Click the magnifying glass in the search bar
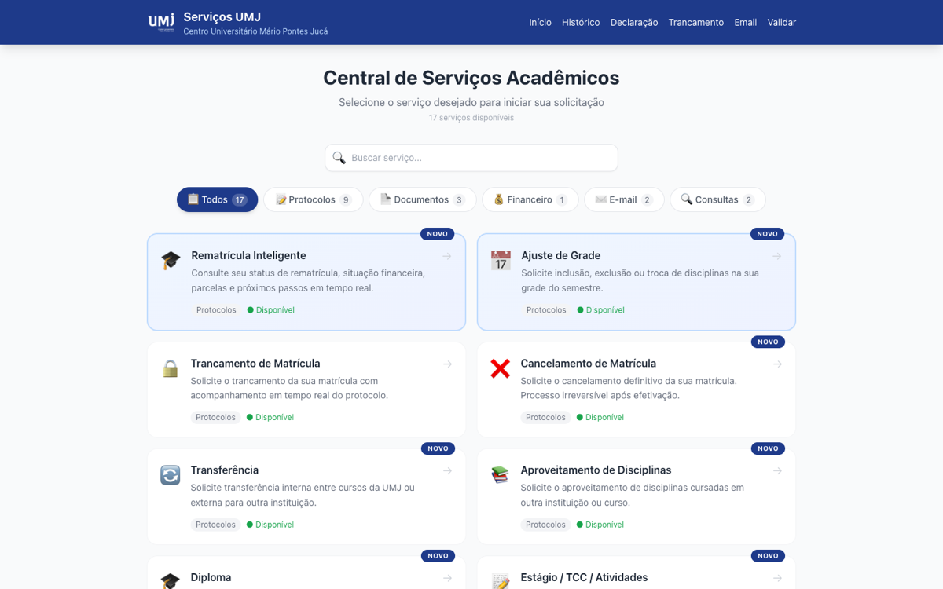Viewport: 943px width, 589px height. [x=339, y=157]
